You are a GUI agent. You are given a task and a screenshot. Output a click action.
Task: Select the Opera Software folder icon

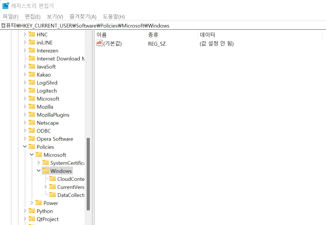(32, 138)
